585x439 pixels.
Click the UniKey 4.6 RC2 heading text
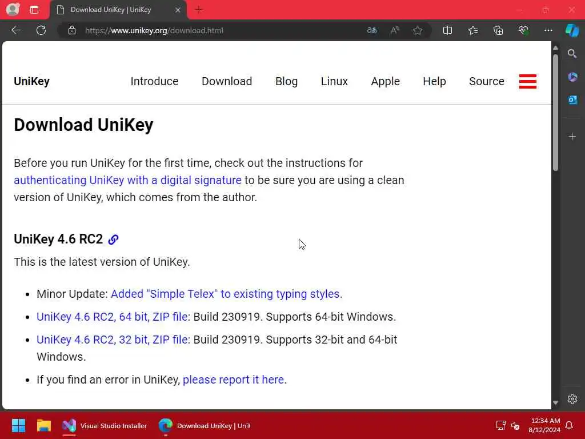(x=58, y=240)
